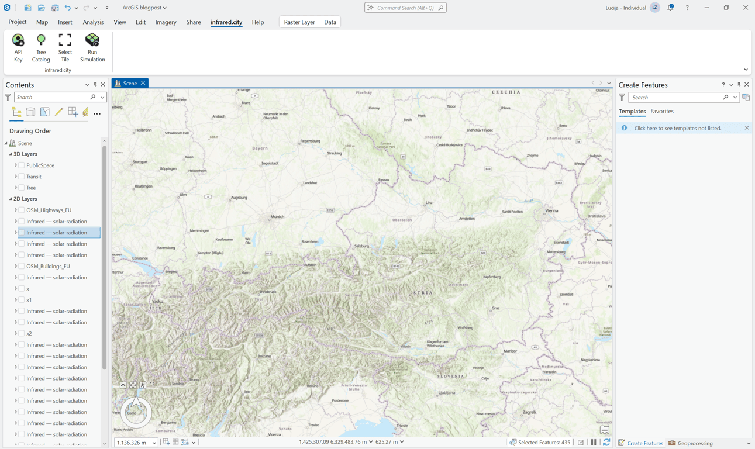Image resolution: width=755 pixels, height=449 pixels.
Task: Switch Contents to List By Drawing Order
Action: [x=16, y=112]
